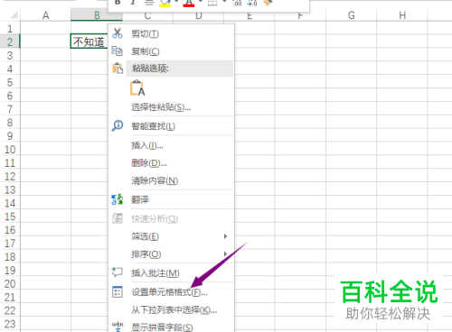The width and height of the screenshot is (452, 332).
Task: Select column B header
Action: pos(97,15)
